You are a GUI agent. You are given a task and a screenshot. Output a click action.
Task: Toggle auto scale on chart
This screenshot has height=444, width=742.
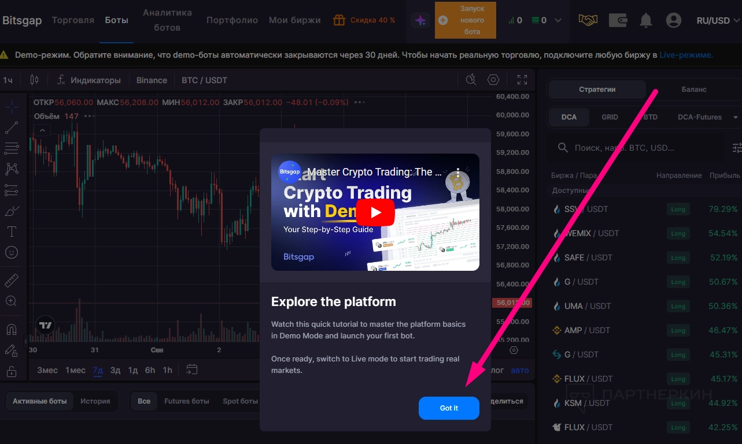tap(519, 370)
